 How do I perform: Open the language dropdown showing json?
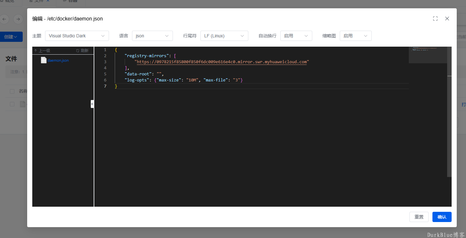tap(152, 36)
